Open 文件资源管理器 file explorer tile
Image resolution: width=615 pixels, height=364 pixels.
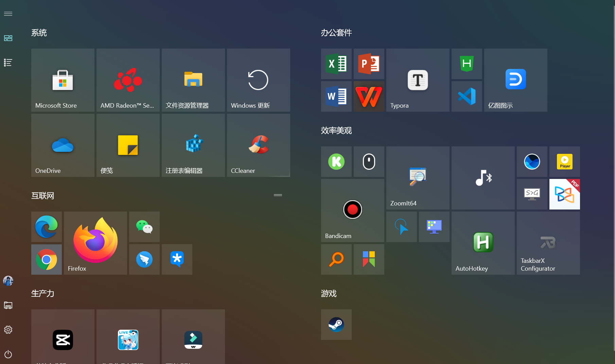tap(193, 80)
